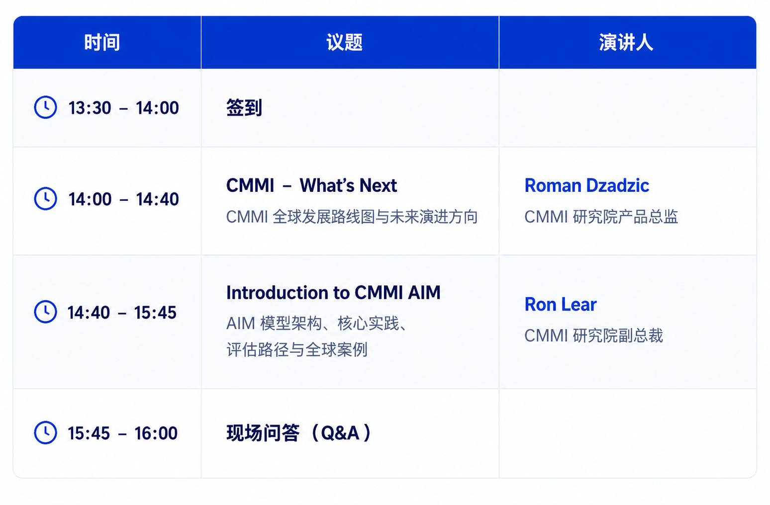Click the clock icon beside 13:30 – 14:00
Image resolution: width=770 pixels, height=505 pixels.
point(45,107)
